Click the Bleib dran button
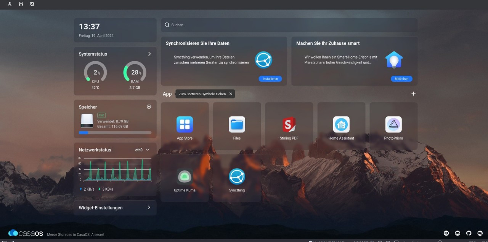Image resolution: width=488 pixels, height=242 pixels. point(401,79)
